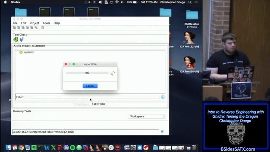
Task: Open Calendar from the Dock
Action: pos(15,148)
